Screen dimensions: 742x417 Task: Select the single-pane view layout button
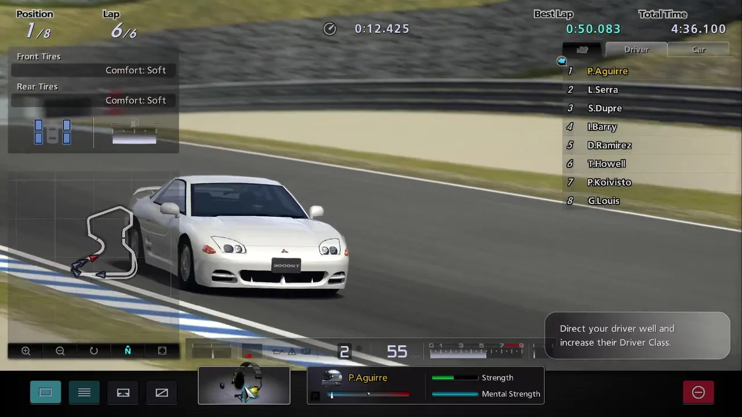point(45,392)
